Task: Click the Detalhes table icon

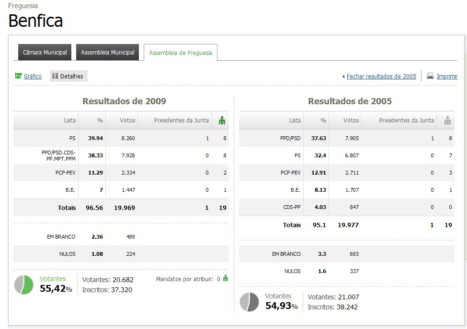Action: (x=55, y=76)
